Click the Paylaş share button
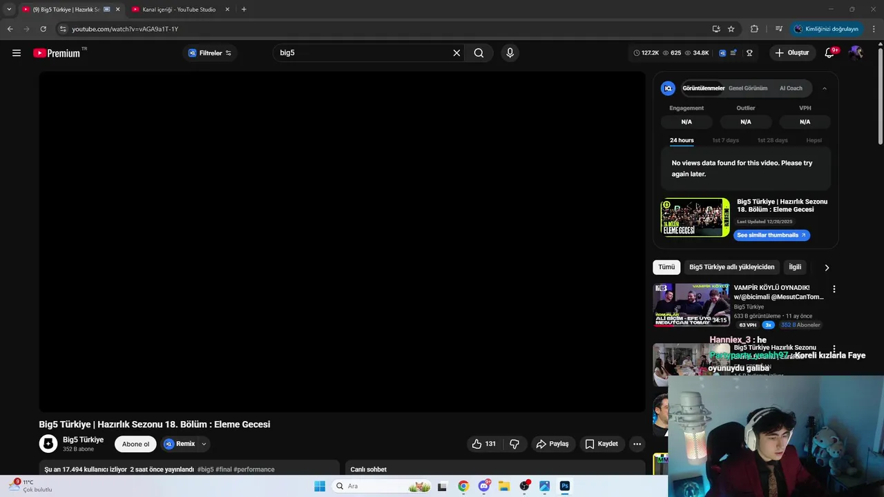Viewport: 884px width, 497px height. [x=552, y=444]
